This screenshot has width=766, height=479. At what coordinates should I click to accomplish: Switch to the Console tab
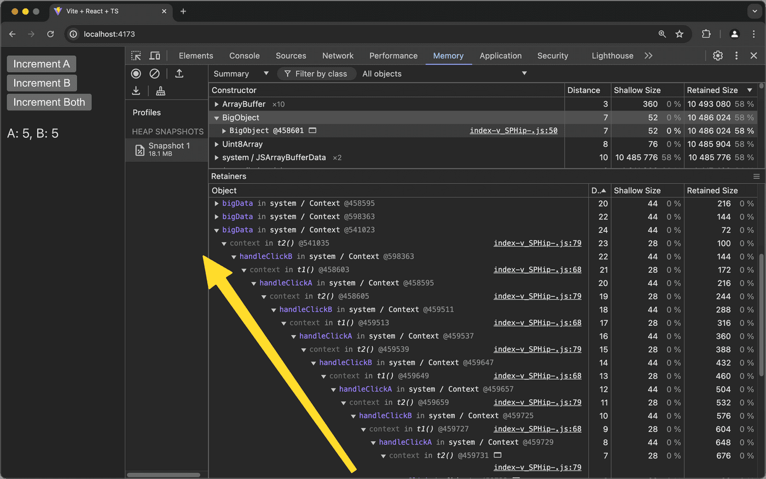tap(244, 56)
